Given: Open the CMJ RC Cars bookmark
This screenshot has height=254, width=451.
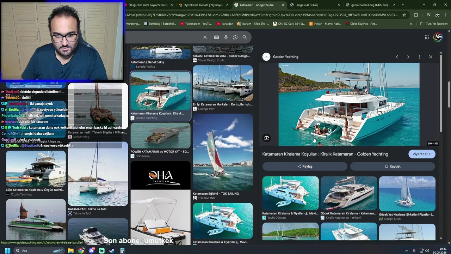Looking at the screenshot, I should coord(289,24).
